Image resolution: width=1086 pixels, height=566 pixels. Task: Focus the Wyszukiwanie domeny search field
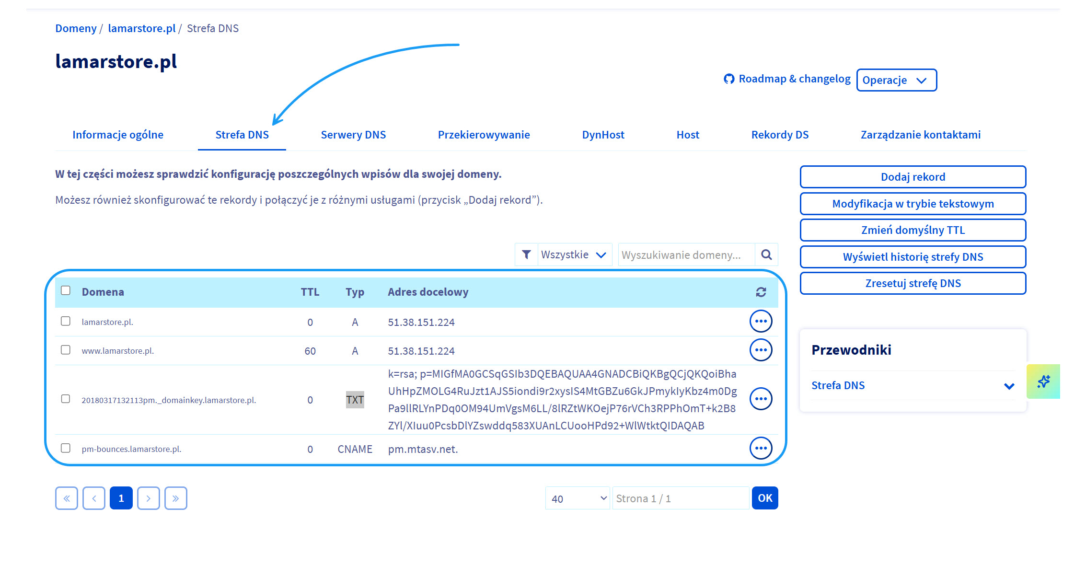685,254
